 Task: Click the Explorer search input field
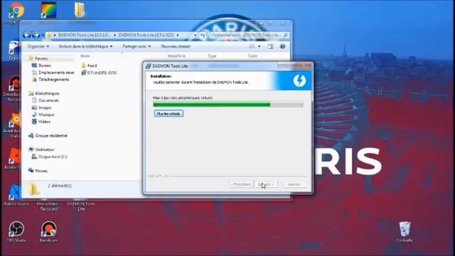pos(246,35)
